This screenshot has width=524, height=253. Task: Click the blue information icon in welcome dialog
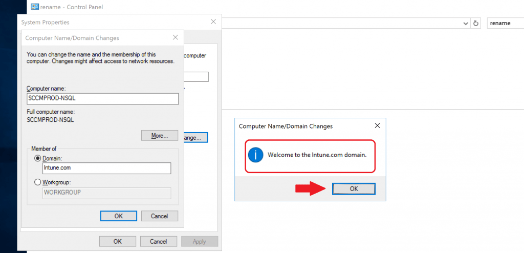pyautogui.click(x=256, y=155)
